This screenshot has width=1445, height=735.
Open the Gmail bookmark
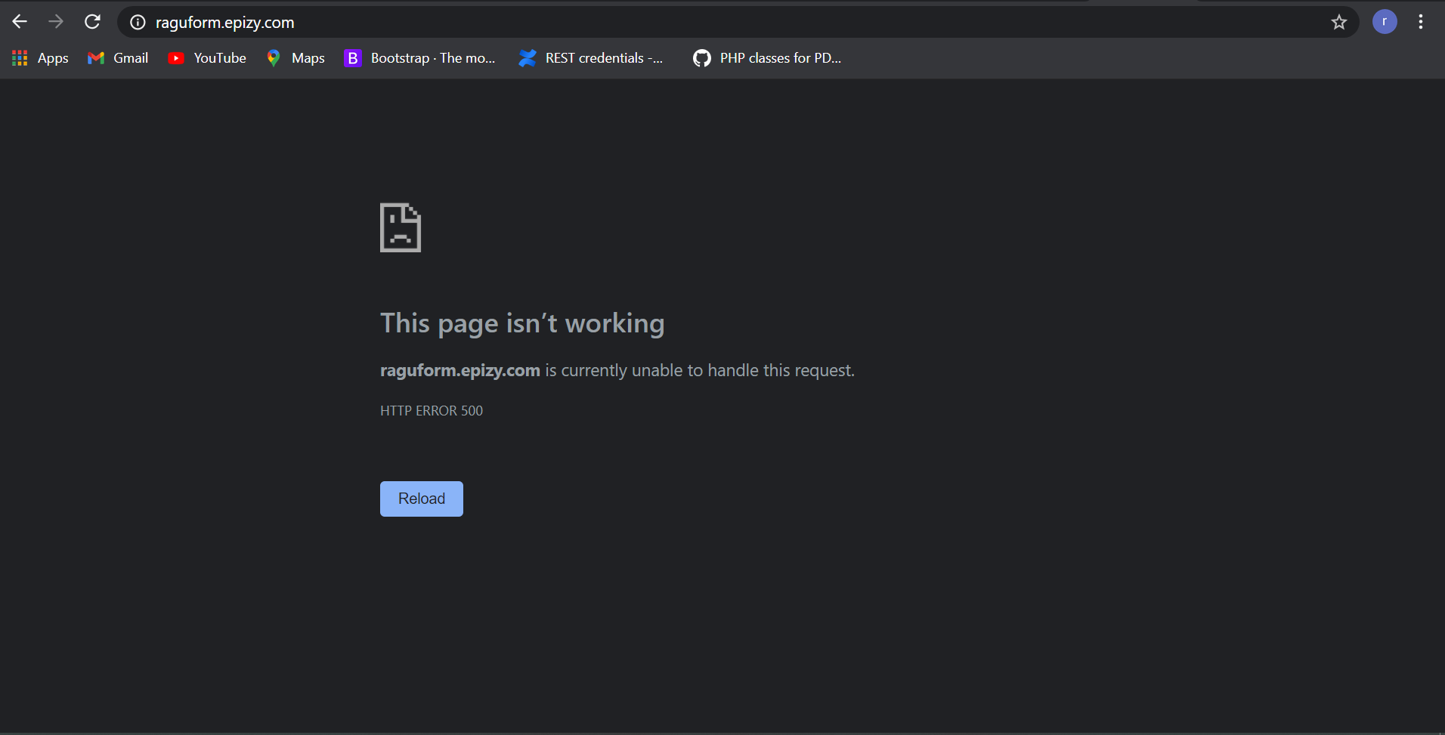click(x=118, y=58)
